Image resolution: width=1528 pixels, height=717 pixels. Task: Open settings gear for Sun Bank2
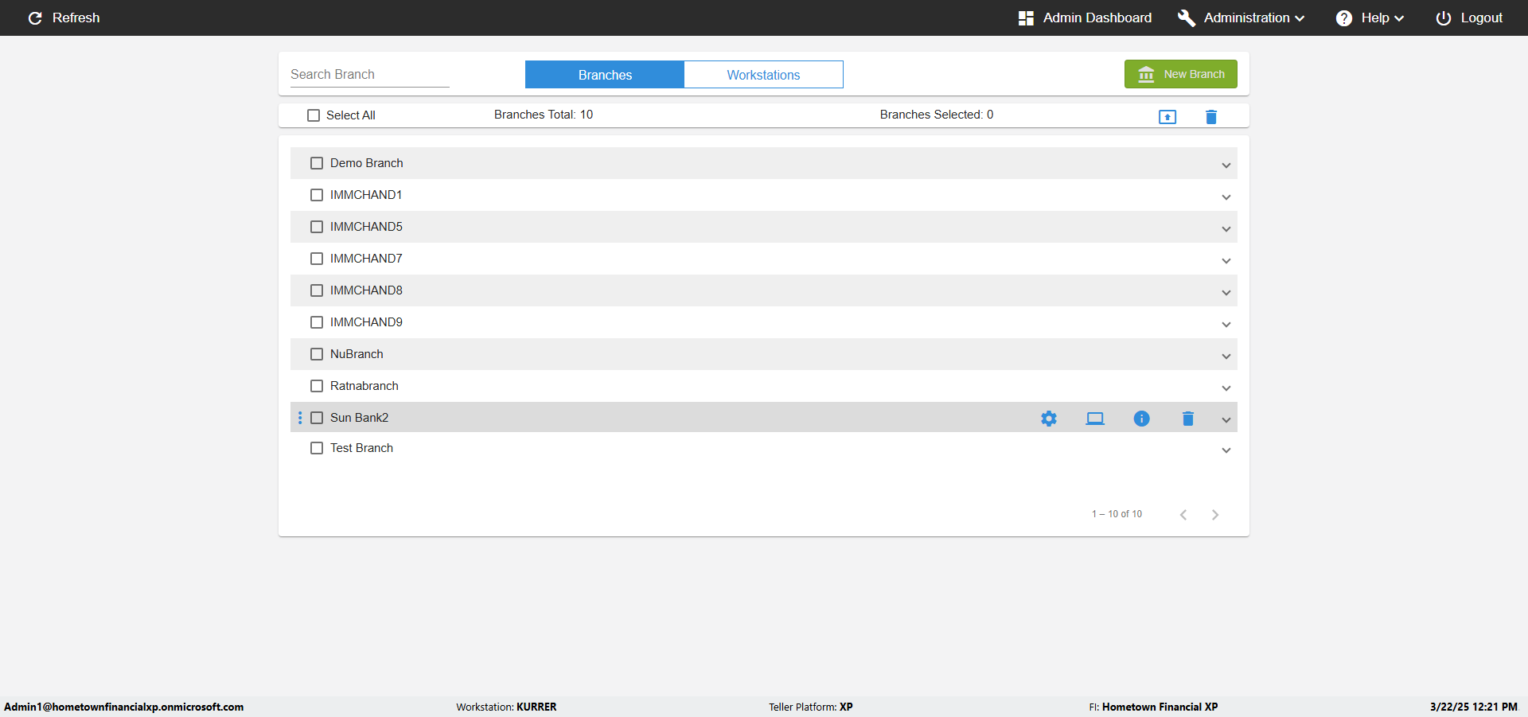pos(1049,418)
